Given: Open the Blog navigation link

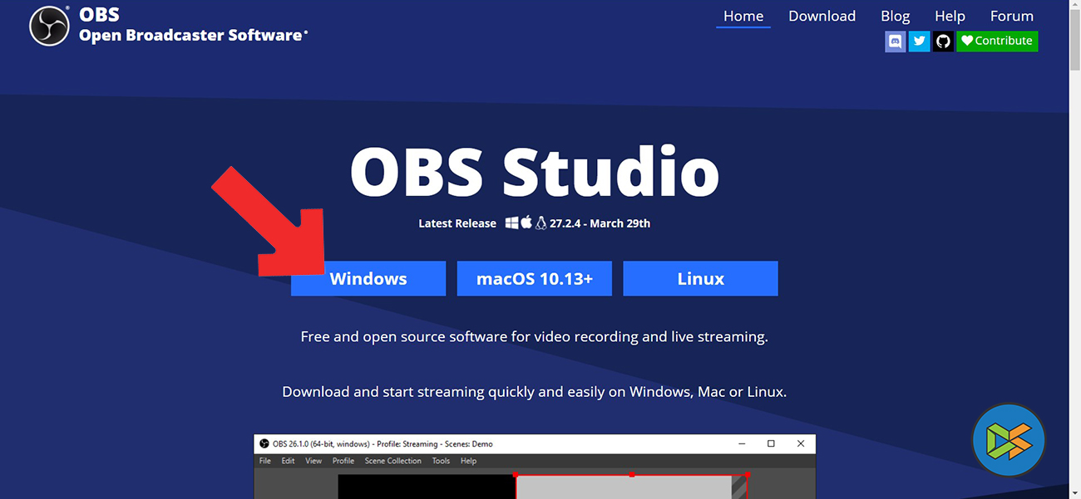Looking at the screenshot, I should coord(896,16).
